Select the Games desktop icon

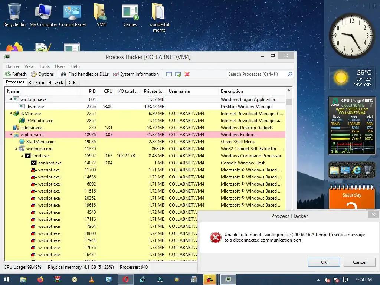130,14
